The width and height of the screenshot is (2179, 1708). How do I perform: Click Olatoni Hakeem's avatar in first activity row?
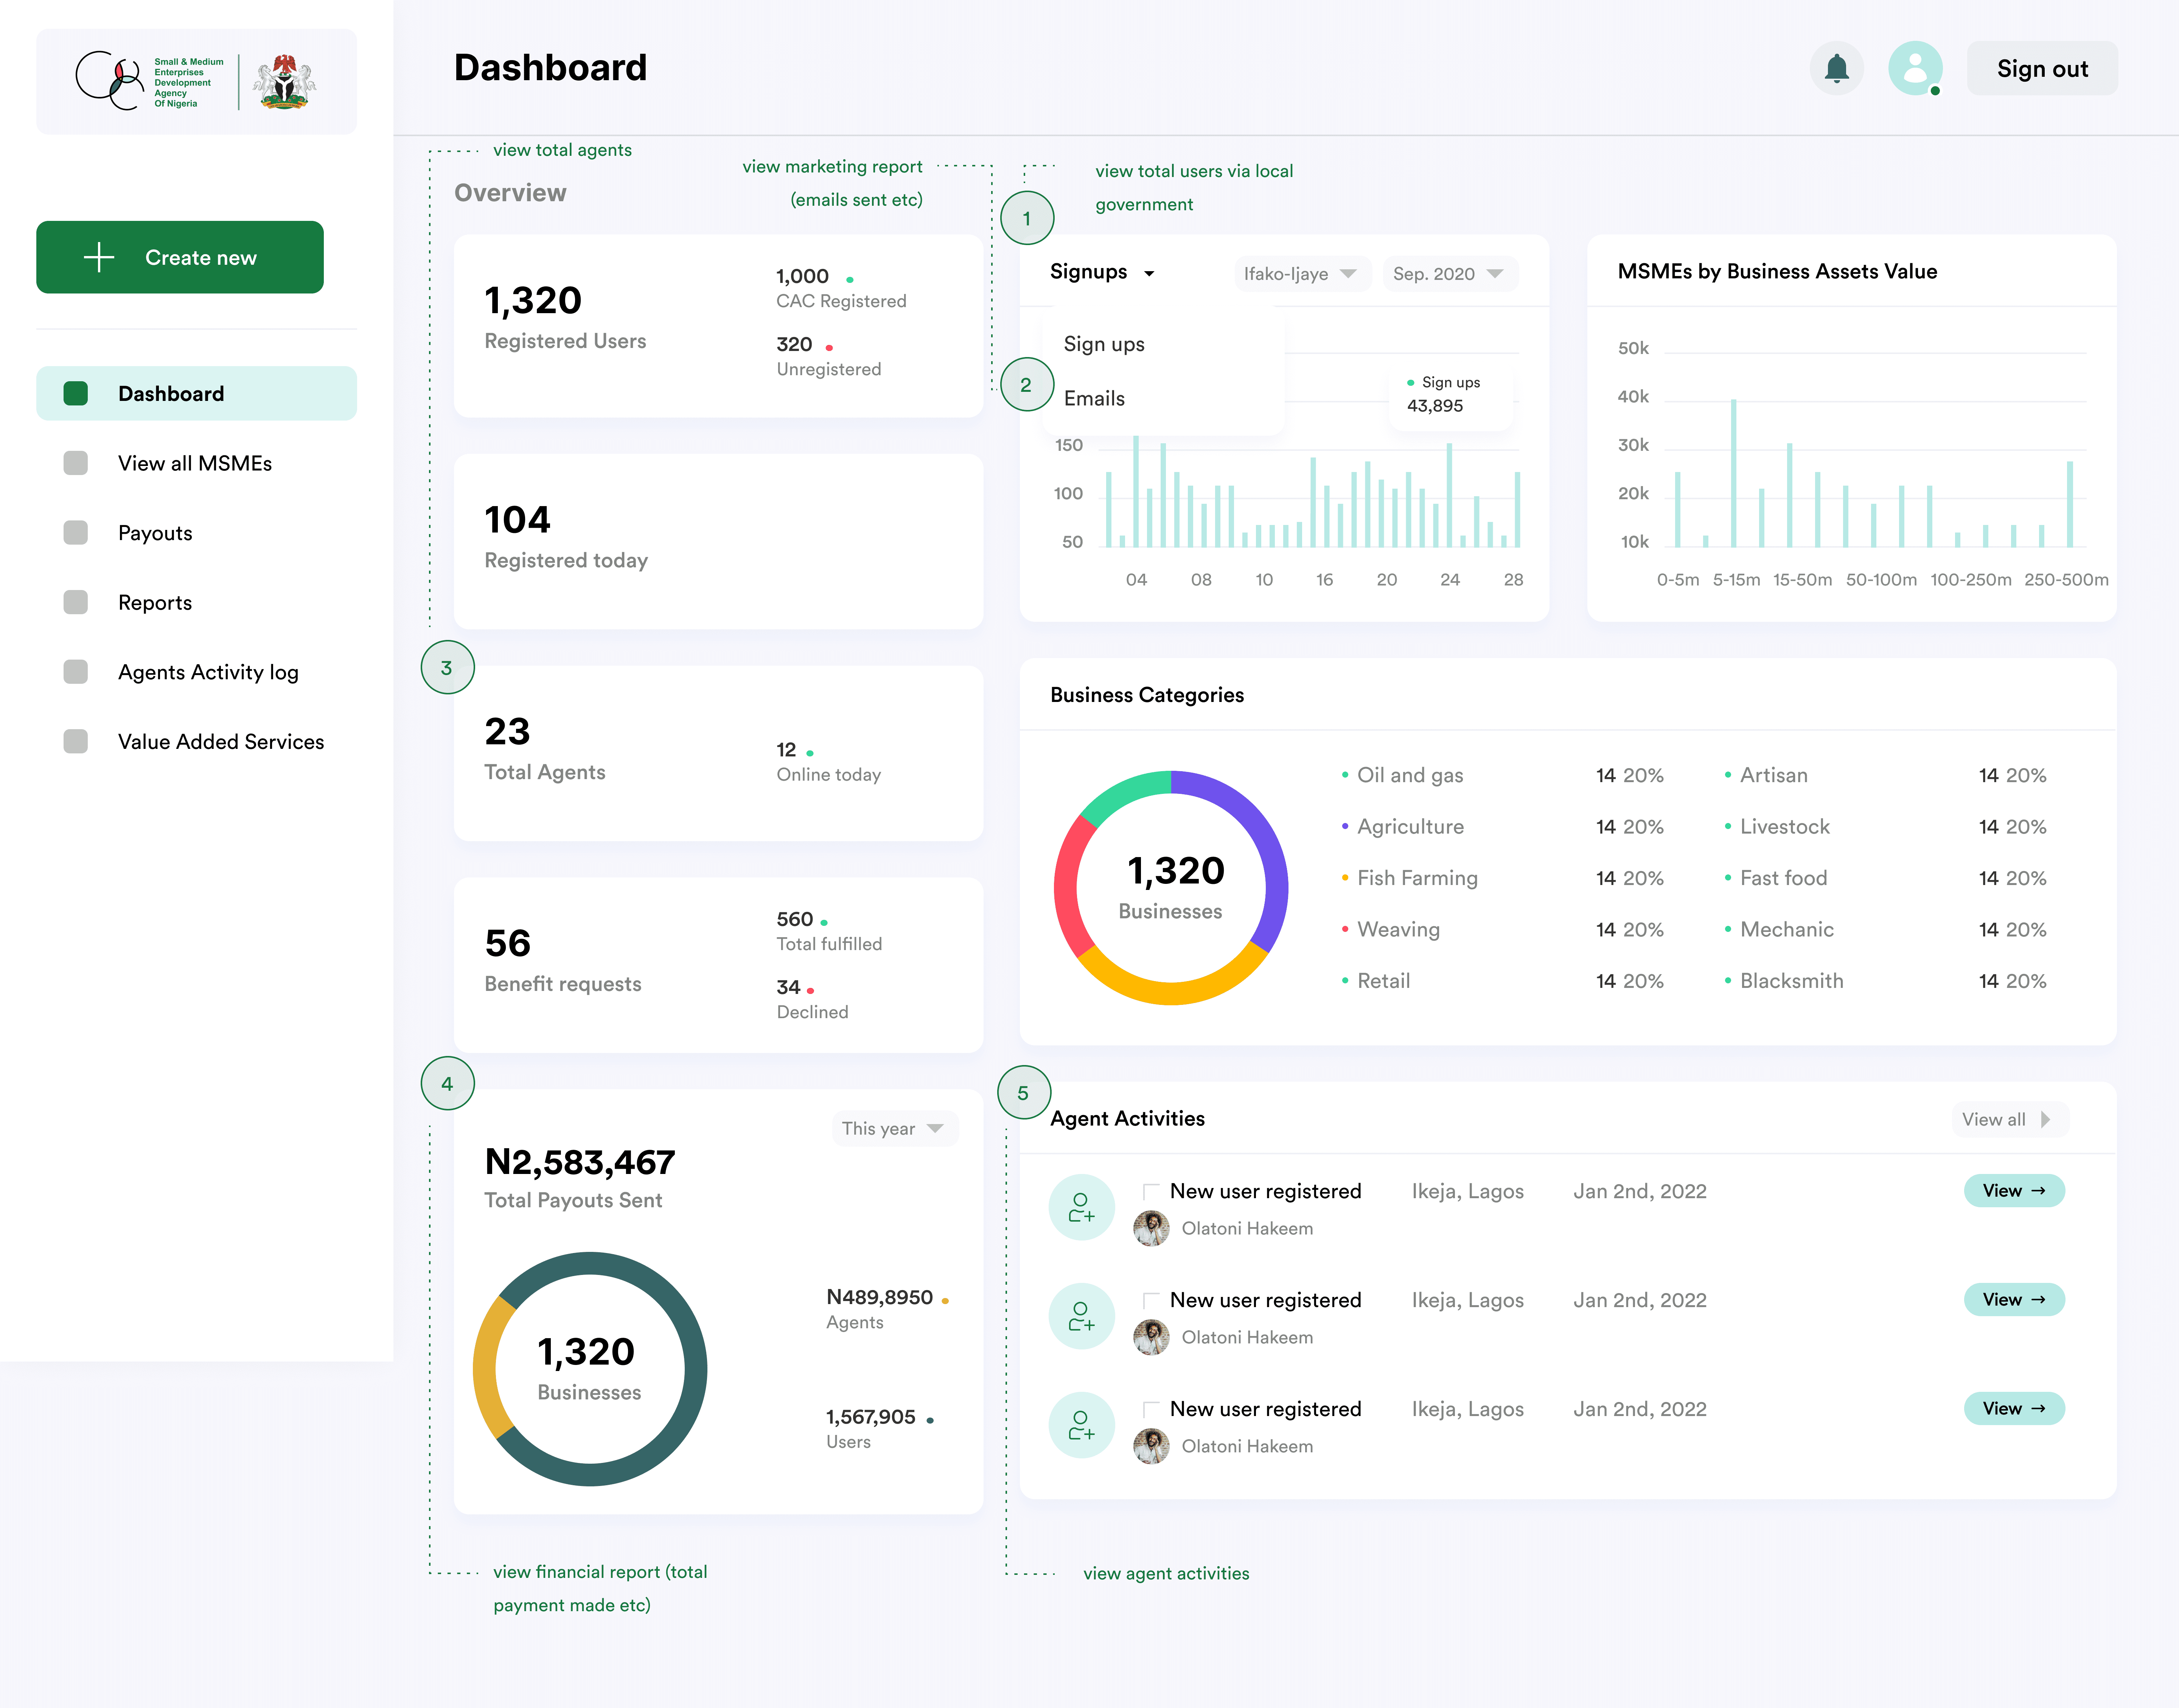(1151, 1228)
